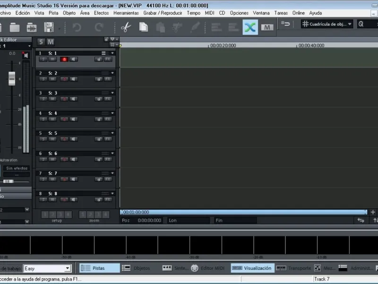
Task: Solo track 1 with its S button
Action: click(43, 59)
